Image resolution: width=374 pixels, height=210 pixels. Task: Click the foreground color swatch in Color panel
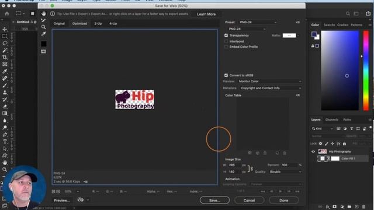[314, 34]
